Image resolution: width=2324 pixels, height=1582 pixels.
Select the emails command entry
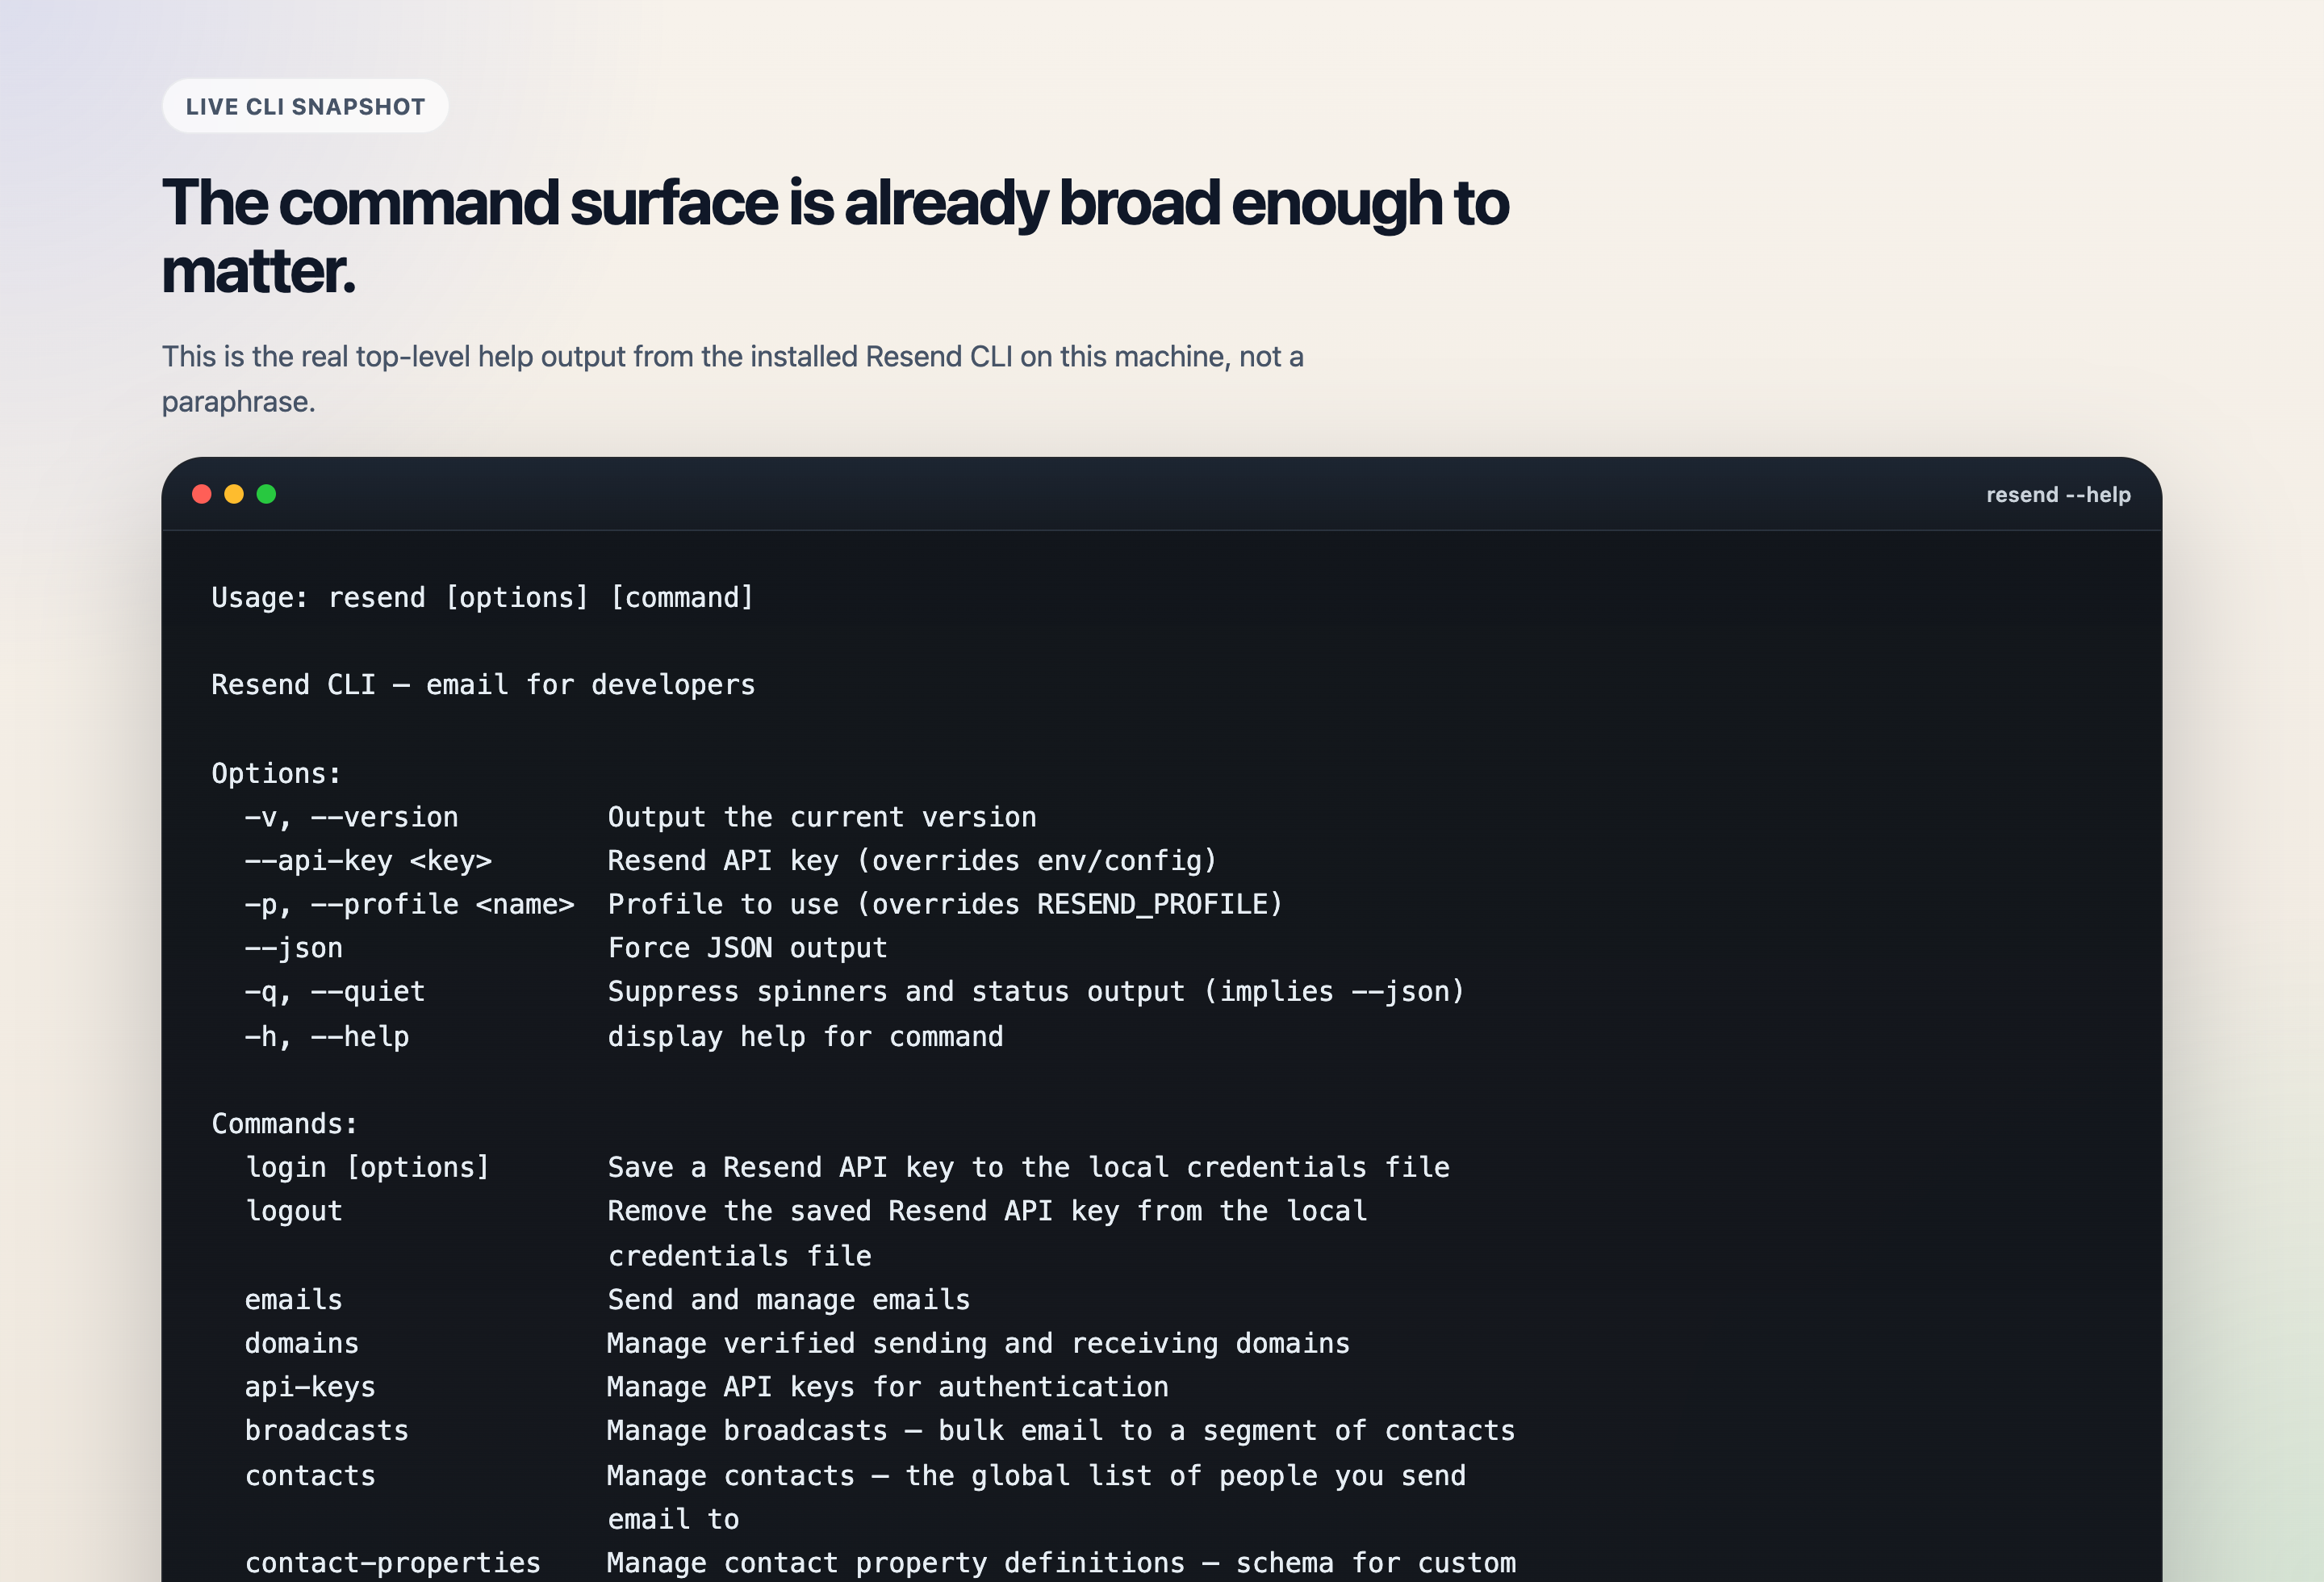coord(293,1299)
